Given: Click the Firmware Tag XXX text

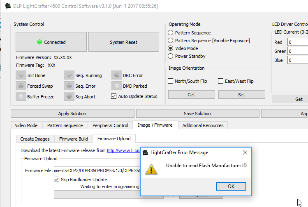Looking at the screenshot, I should click(51, 65).
